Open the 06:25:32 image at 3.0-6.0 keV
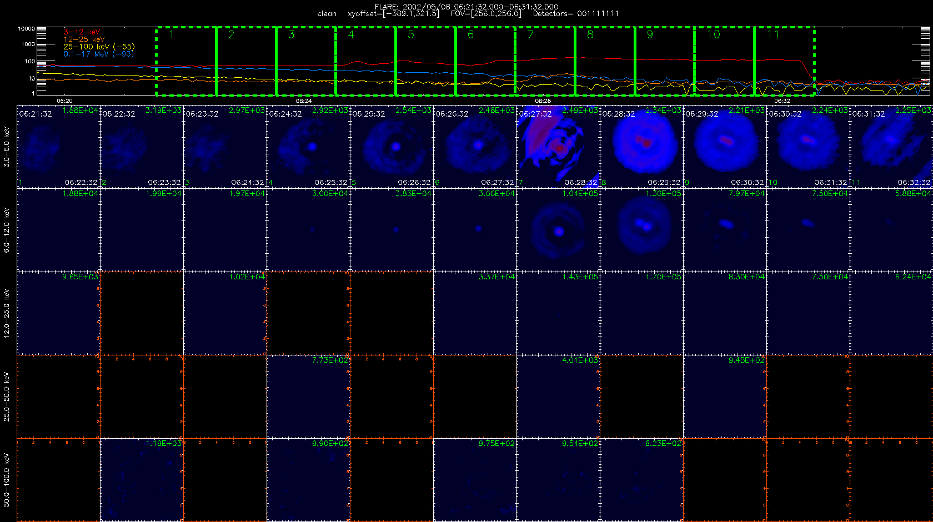Image resolution: width=933 pixels, height=522 pixels. (x=392, y=147)
